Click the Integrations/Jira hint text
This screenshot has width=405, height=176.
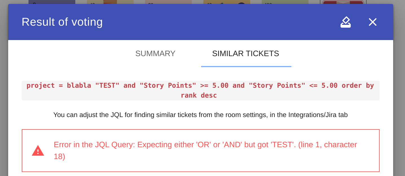(x=200, y=115)
